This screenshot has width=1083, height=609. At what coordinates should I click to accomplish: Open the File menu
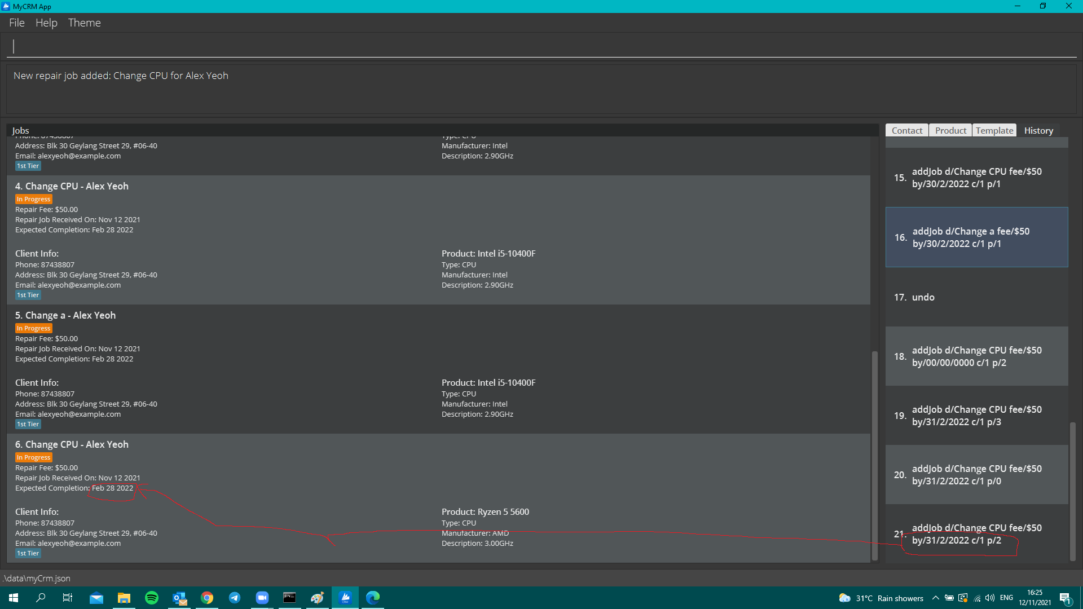pos(17,23)
